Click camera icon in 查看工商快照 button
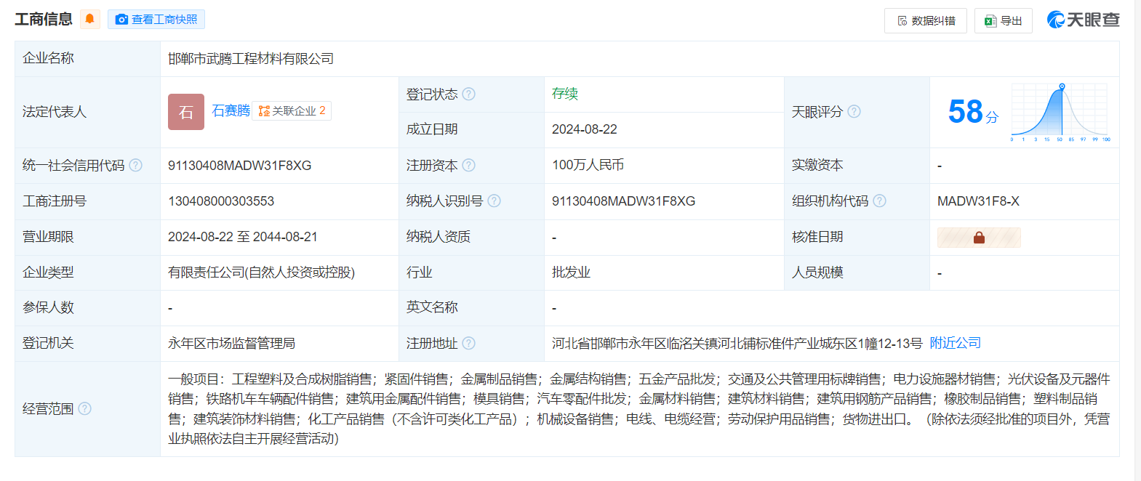1141x481 pixels. pyautogui.click(x=121, y=20)
